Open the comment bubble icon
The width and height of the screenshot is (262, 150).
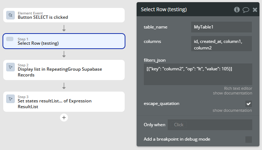(x=246, y=10)
